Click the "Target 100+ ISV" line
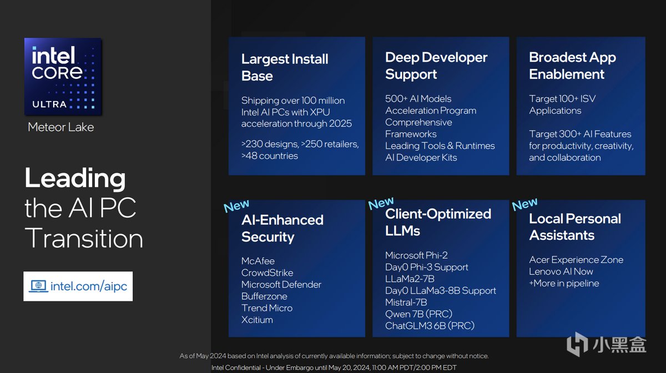Screen dimensions: 666x373 click(563, 99)
